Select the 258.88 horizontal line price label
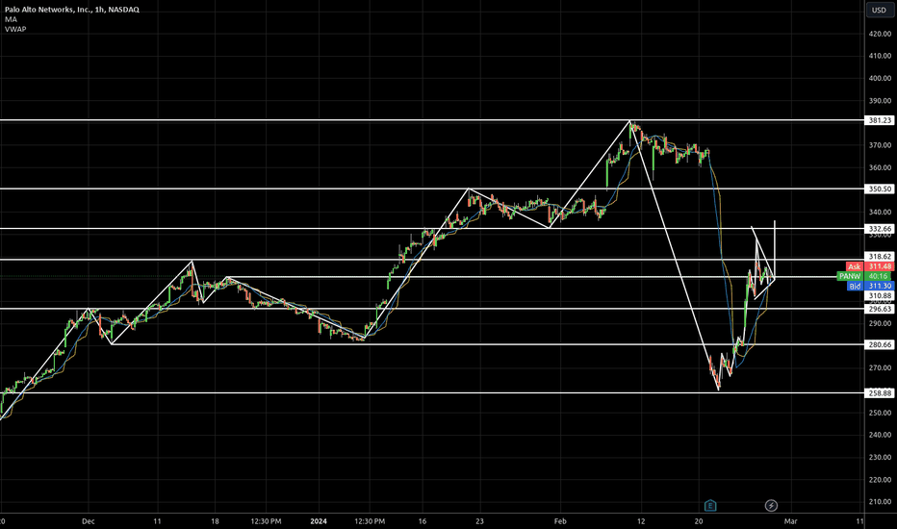This screenshot has width=897, height=529. click(x=880, y=393)
